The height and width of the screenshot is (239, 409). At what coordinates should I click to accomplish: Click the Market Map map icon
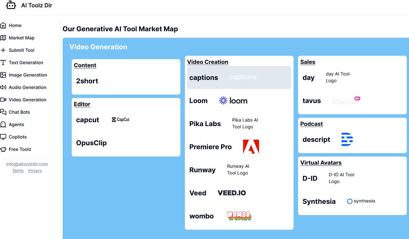[x=3, y=38]
